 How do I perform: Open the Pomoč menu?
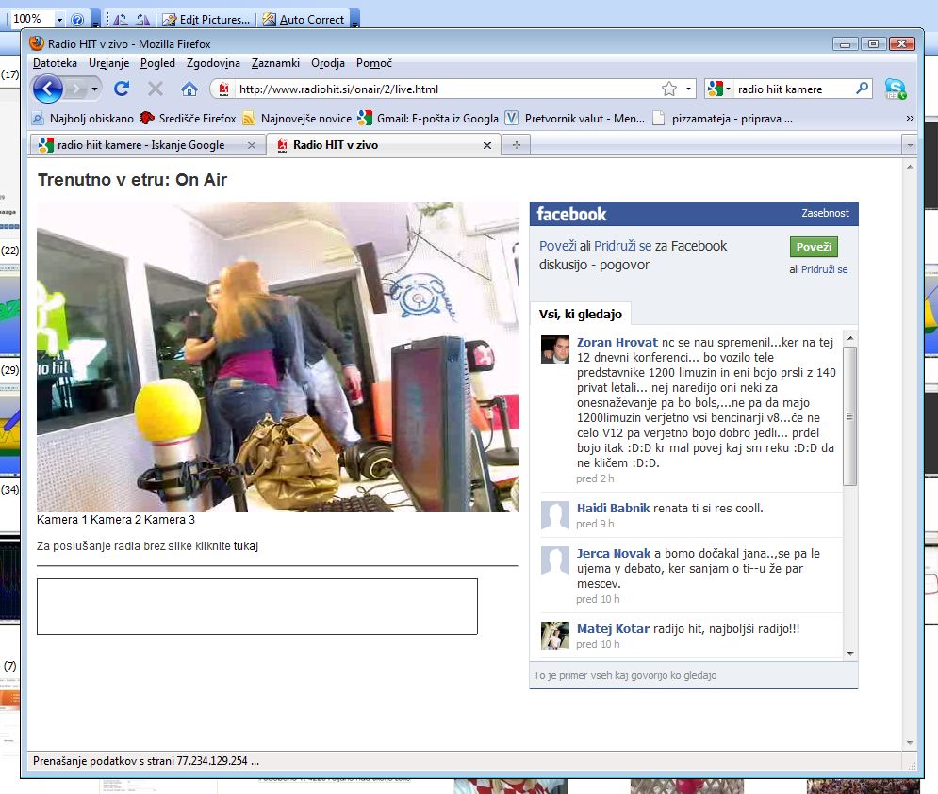[x=374, y=63]
